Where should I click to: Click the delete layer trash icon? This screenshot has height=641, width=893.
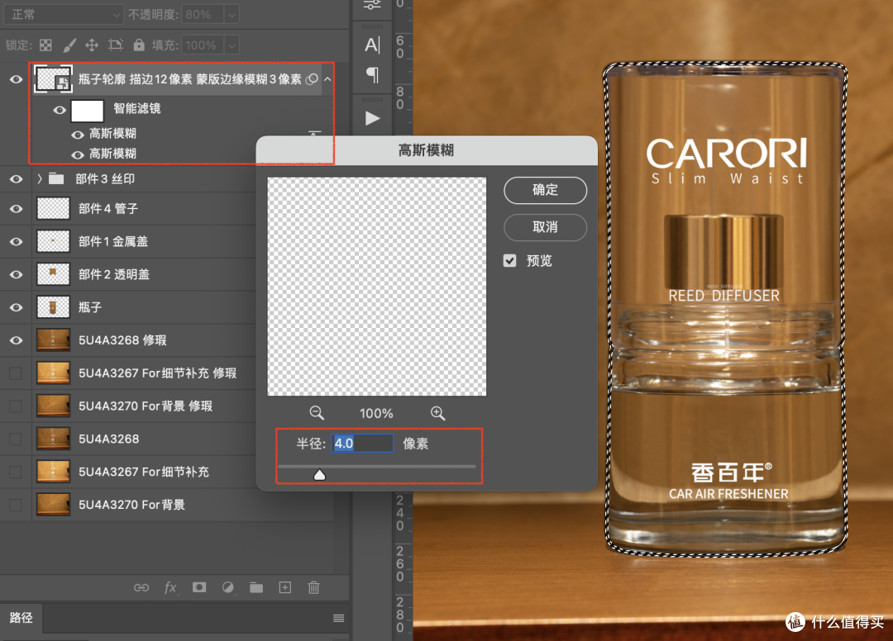[314, 587]
